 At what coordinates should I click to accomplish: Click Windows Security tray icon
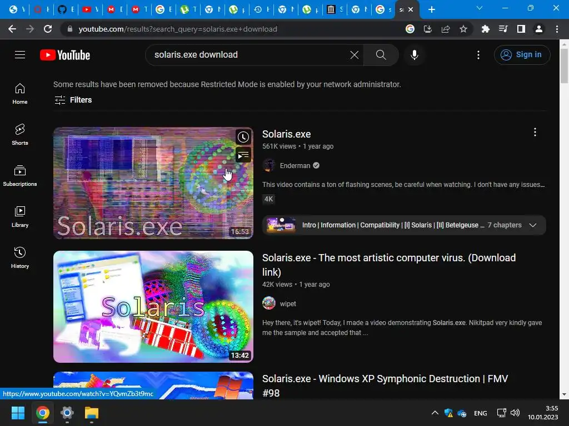coord(448,413)
